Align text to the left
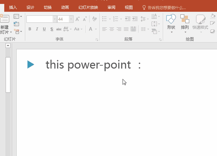The height and width of the screenshot is (156, 217). point(104,29)
